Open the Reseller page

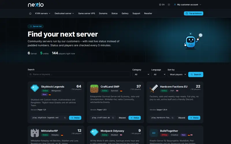click(x=148, y=13)
